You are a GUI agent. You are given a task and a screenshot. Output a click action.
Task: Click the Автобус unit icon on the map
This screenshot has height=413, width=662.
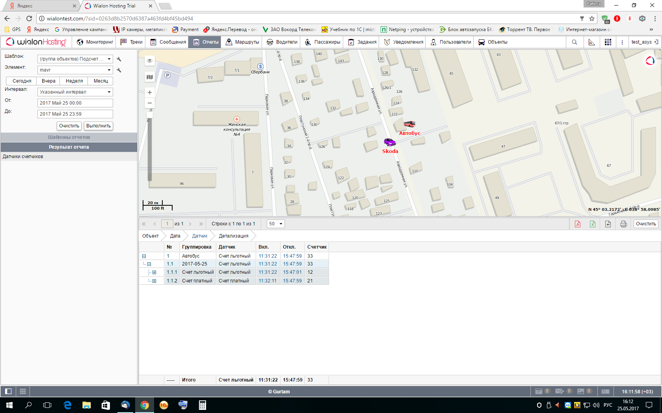pyautogui.click(x=409, y=124)
